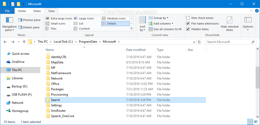Go back to previous folder
260x125 pixels.
(x=5, y=42)
